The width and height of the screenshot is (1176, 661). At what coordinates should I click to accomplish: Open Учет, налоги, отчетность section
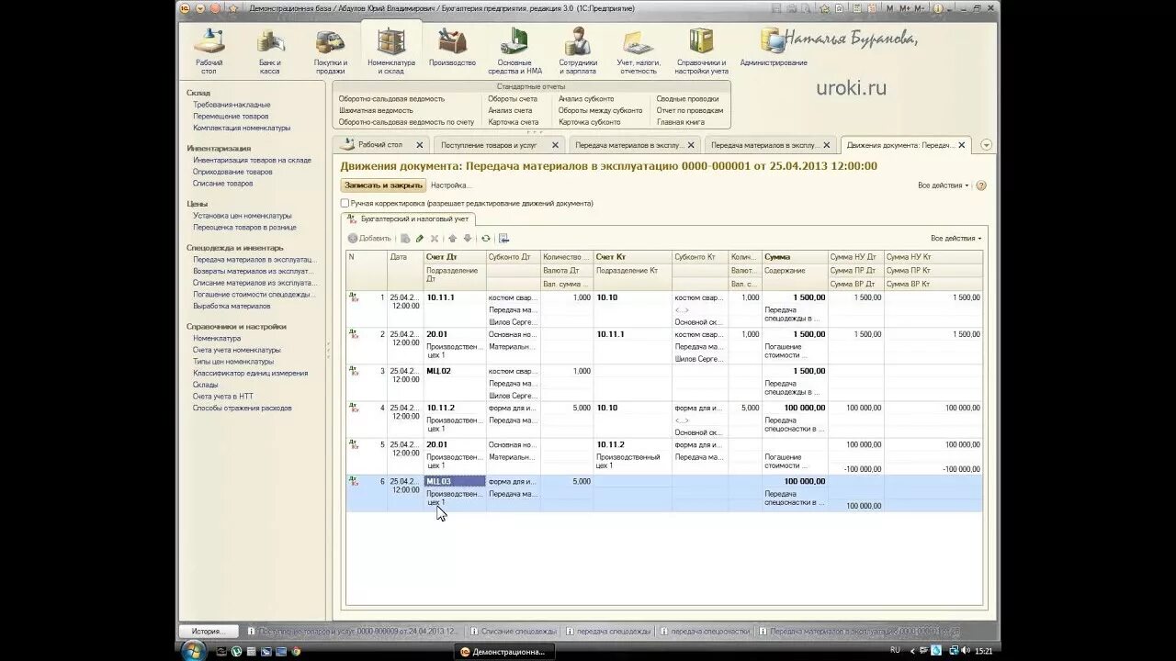point(638,51)
